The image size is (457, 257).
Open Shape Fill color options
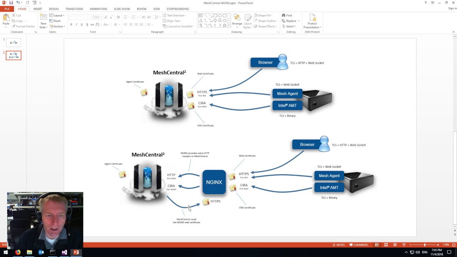tap(263, 15)
